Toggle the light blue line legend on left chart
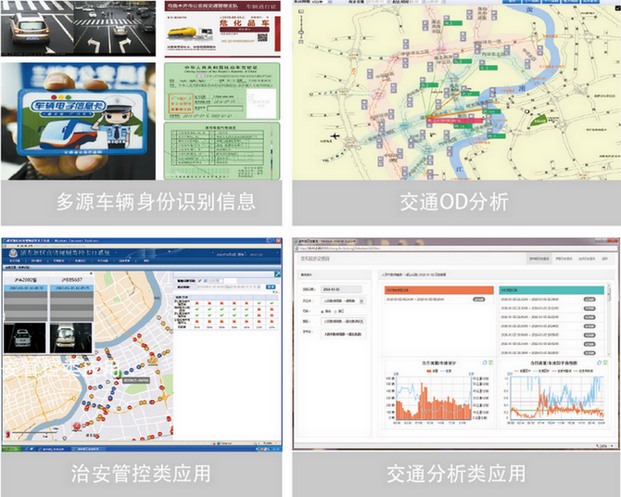 tap(446, 371)
